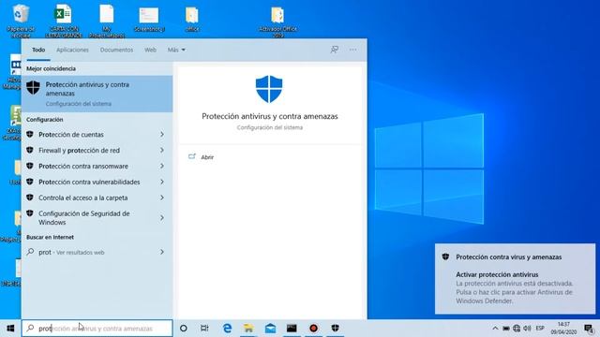600x337 pixels.
Task: Launch Microsoft Edge from the taskbar
Action: tap(227, 329)
